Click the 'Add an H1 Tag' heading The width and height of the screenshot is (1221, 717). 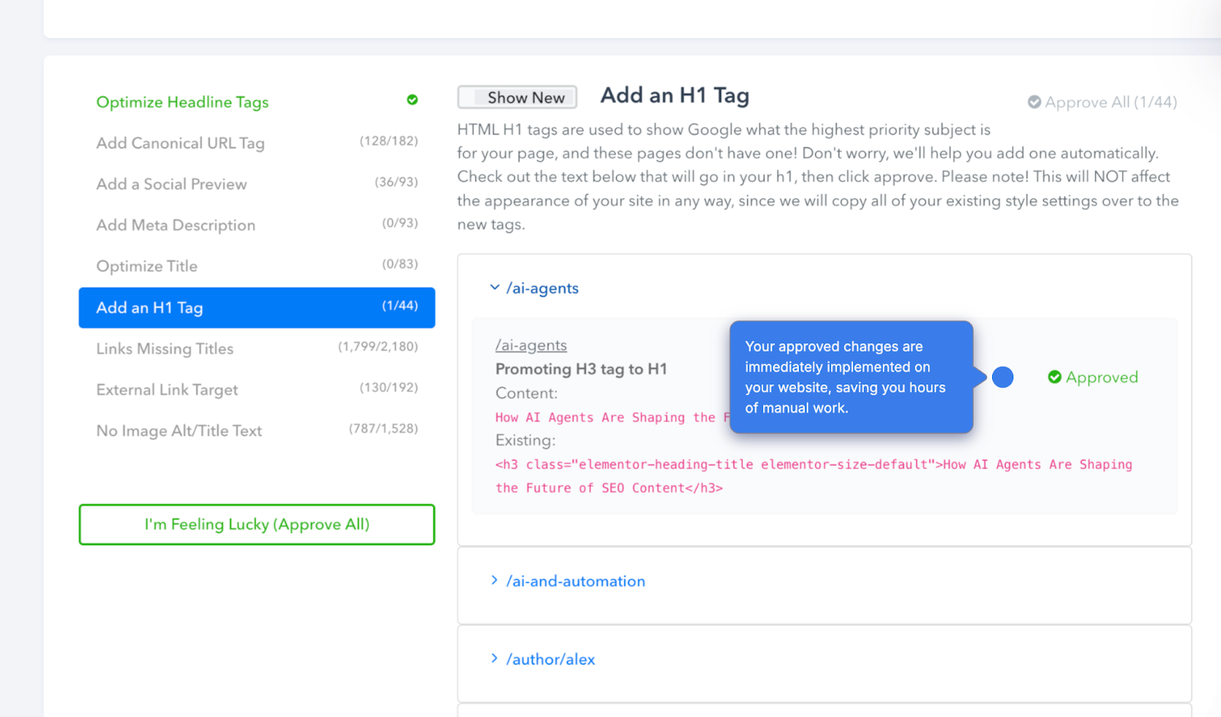[x=675, y=95]
